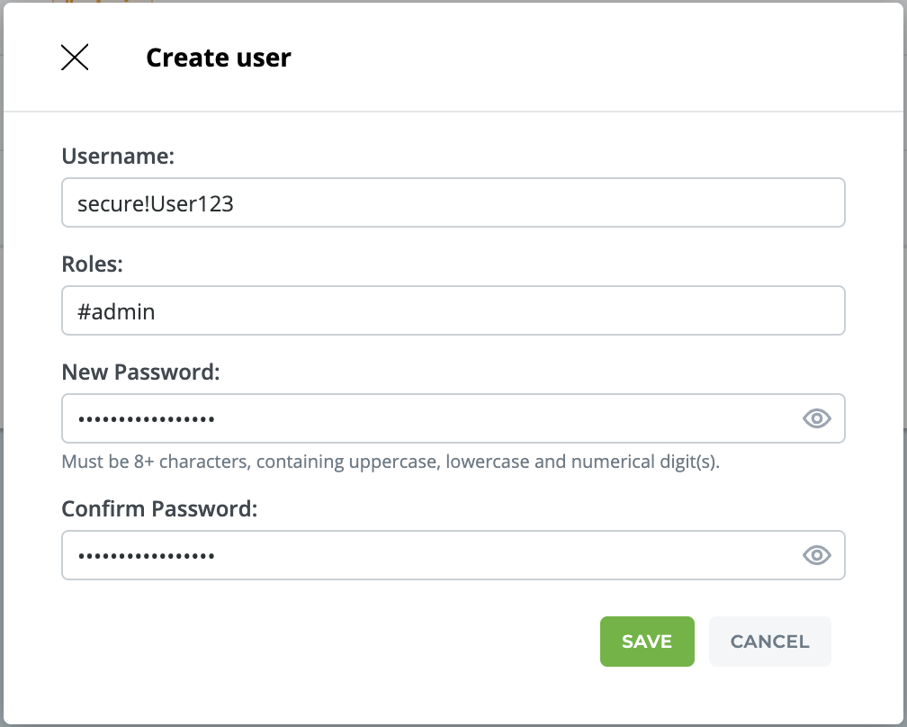Close the Create user dialog with X
The height and width of the screenshot is (727, 907).
pos(75,58)
